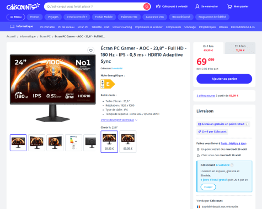Select second monitor thumbnail
Image resolution: width=262 pixels, height=209 pixels.
tap(36, 142)
